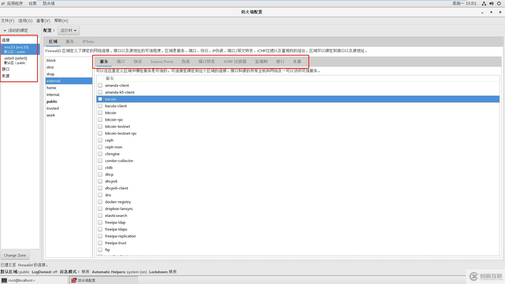Collapse the 活动的绑定 section

[x=5, y=30]
